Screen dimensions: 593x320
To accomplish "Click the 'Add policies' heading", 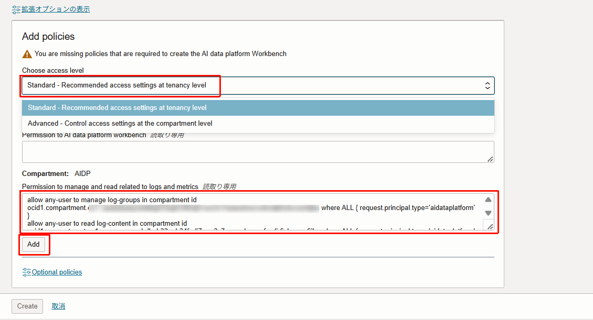I will pos(48,36).
